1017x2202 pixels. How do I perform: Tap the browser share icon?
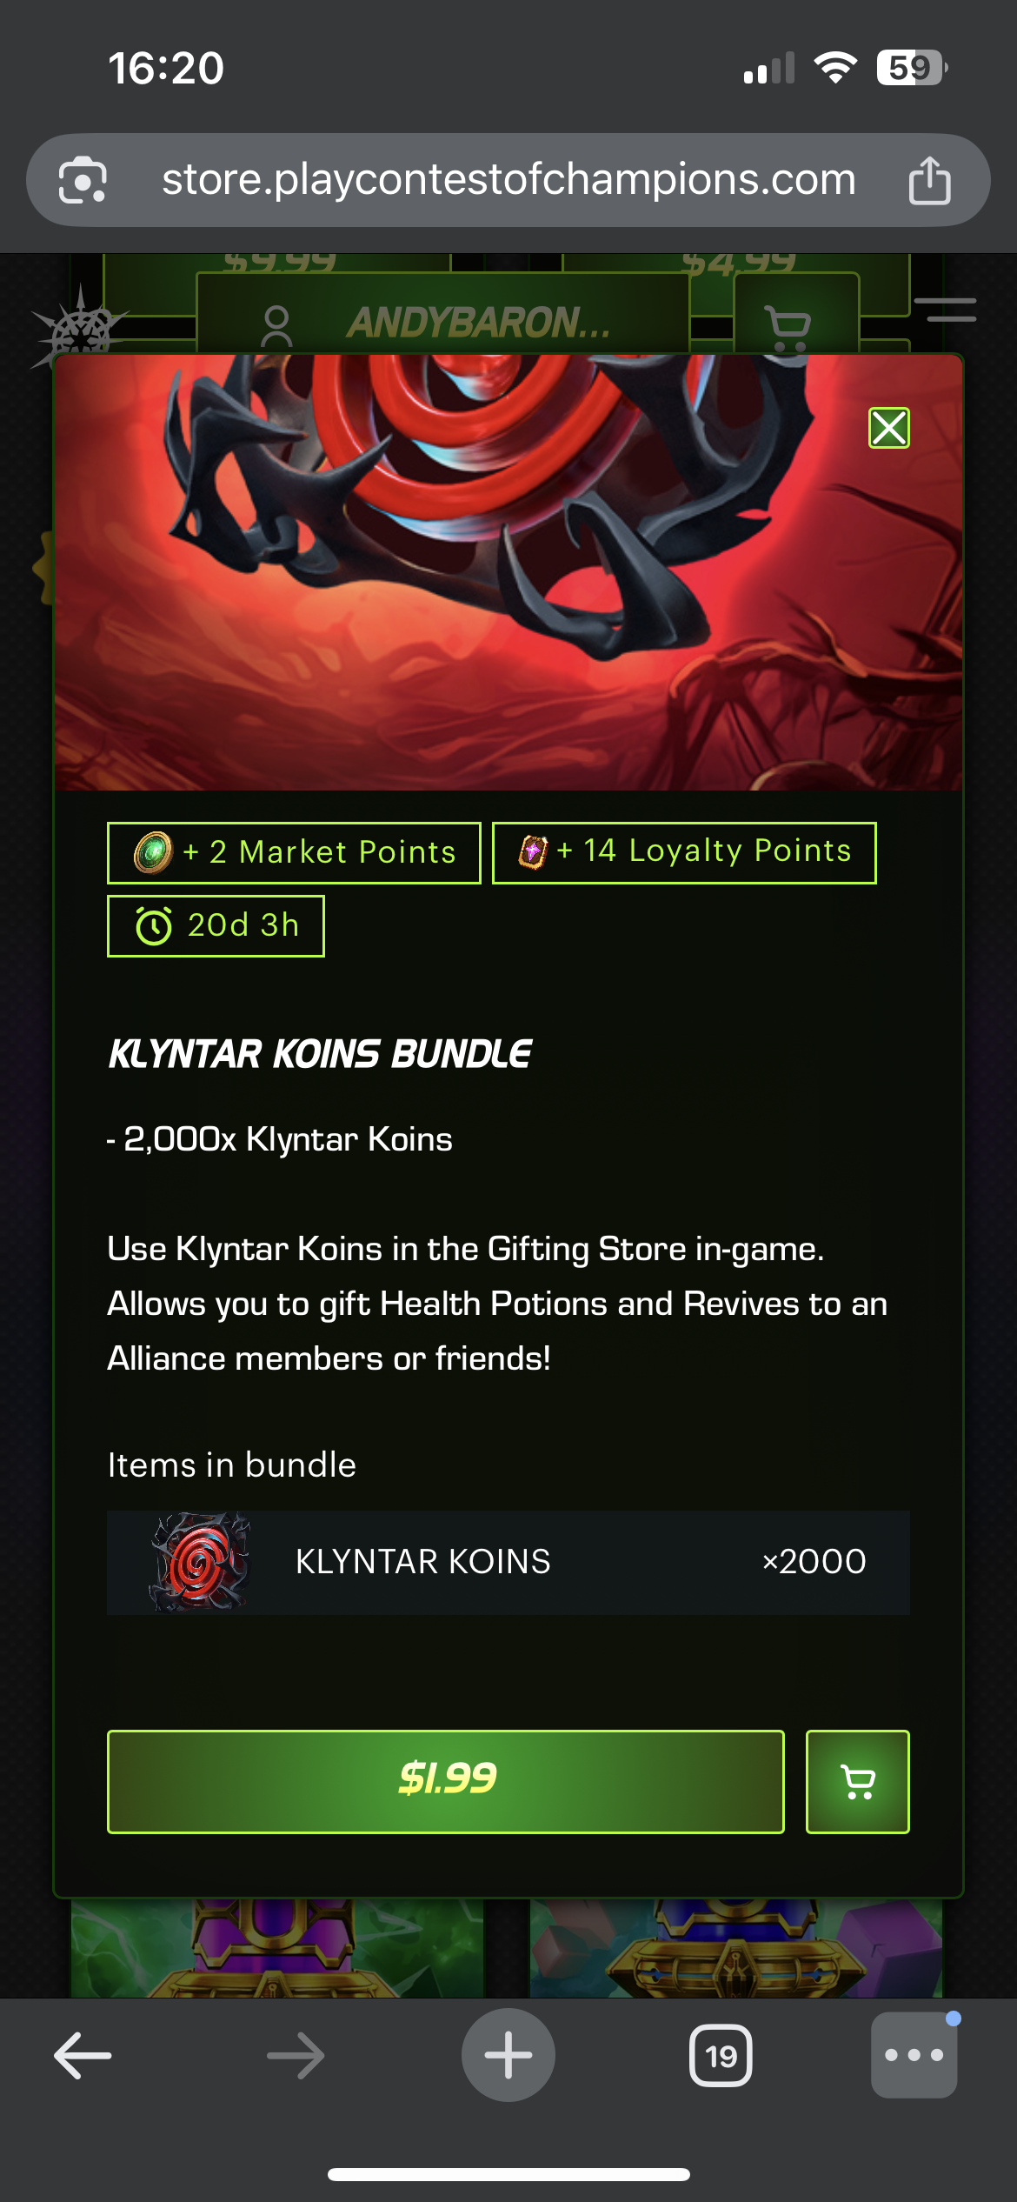pos(929,180)
